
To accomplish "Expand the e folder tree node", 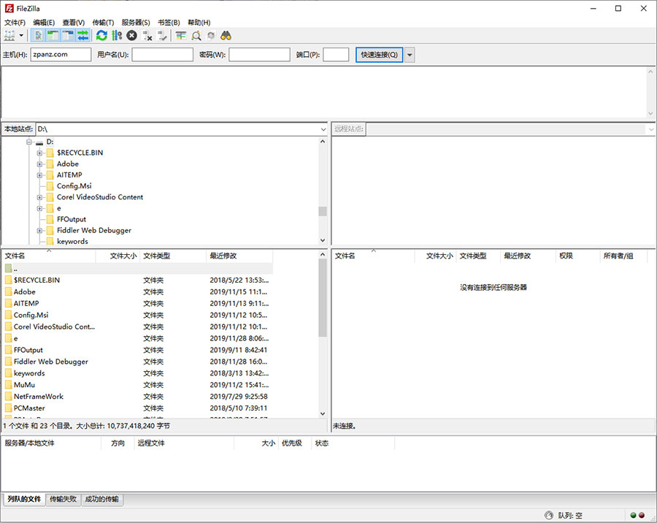I will coord(39,208).
